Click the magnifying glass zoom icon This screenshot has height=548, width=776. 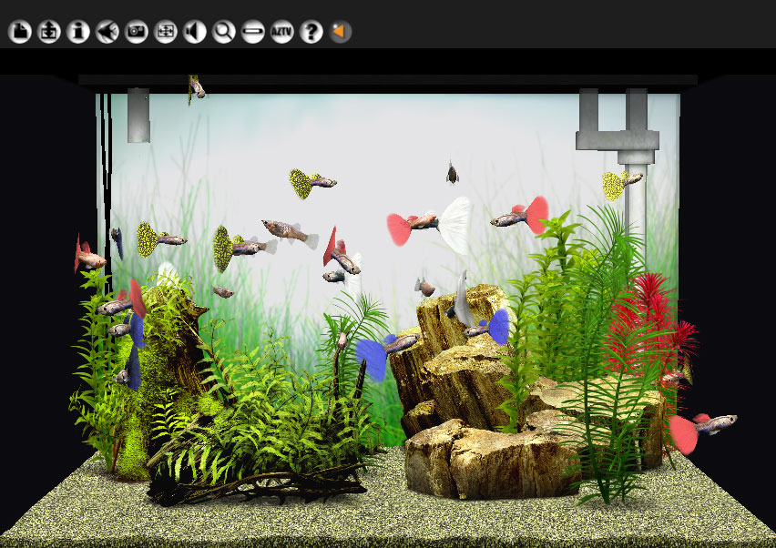[224, 33]
